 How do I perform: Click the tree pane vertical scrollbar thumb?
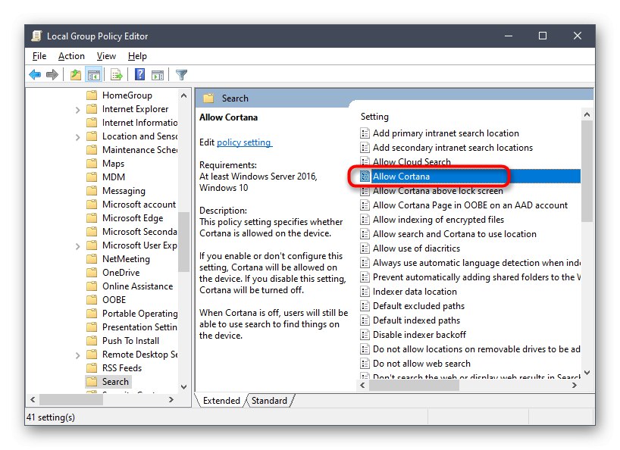[183, 242]
